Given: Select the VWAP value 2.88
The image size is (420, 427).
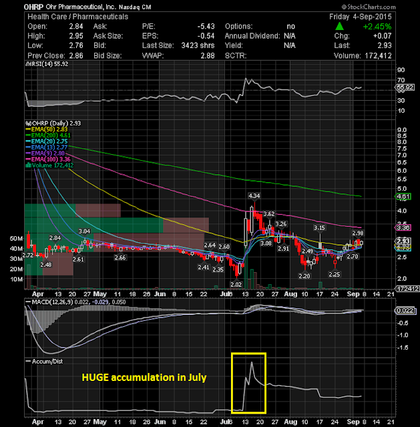Looking at the screenshot, I should [208, 55].
